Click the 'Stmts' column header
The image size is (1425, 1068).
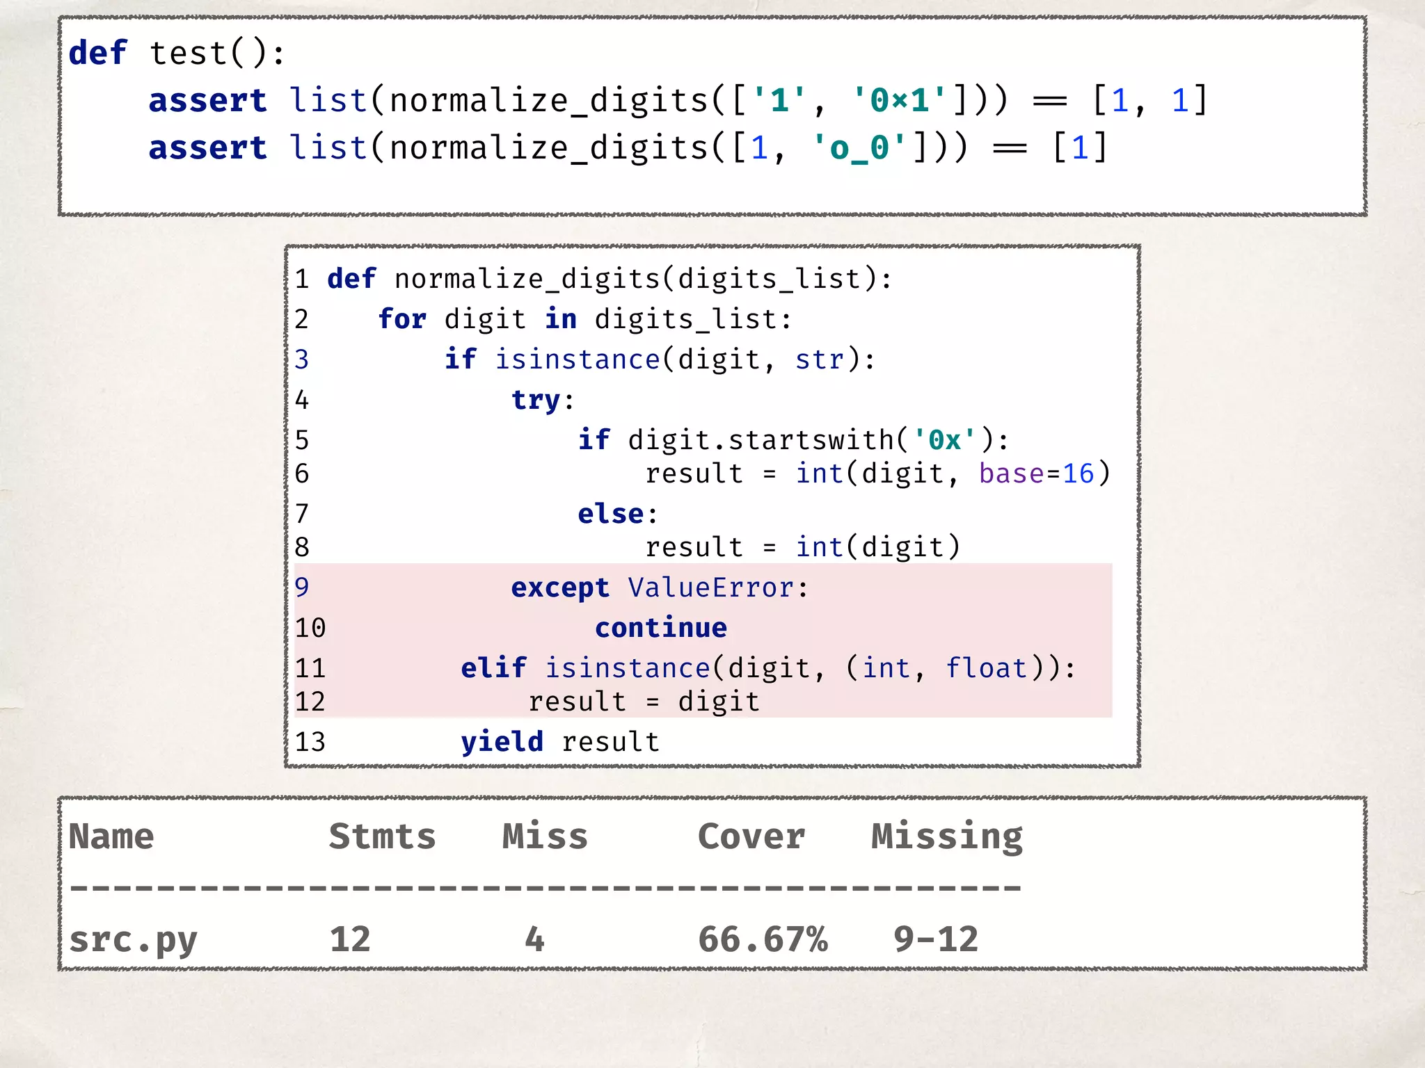coord(383,836)
